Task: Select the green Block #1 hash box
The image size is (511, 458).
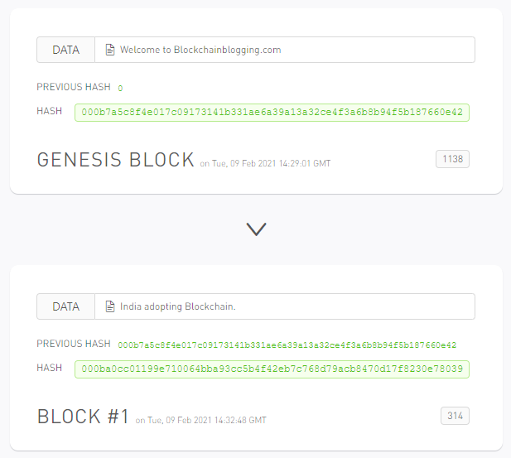Action: point(272,369)
